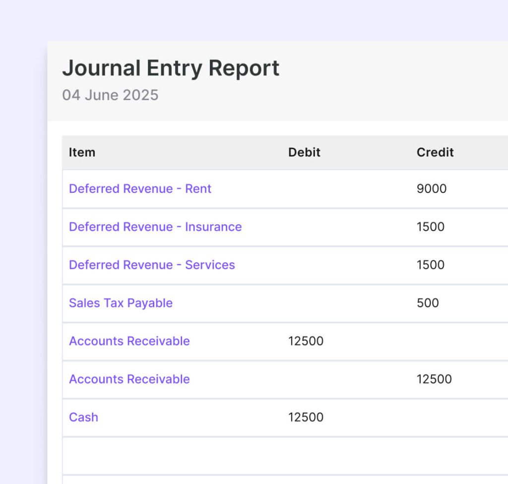Image resolution: width=508 pixels, height=484 pixels.
Task: Open the Sales Tax Payable account link
Action: [x=121, y=303]
